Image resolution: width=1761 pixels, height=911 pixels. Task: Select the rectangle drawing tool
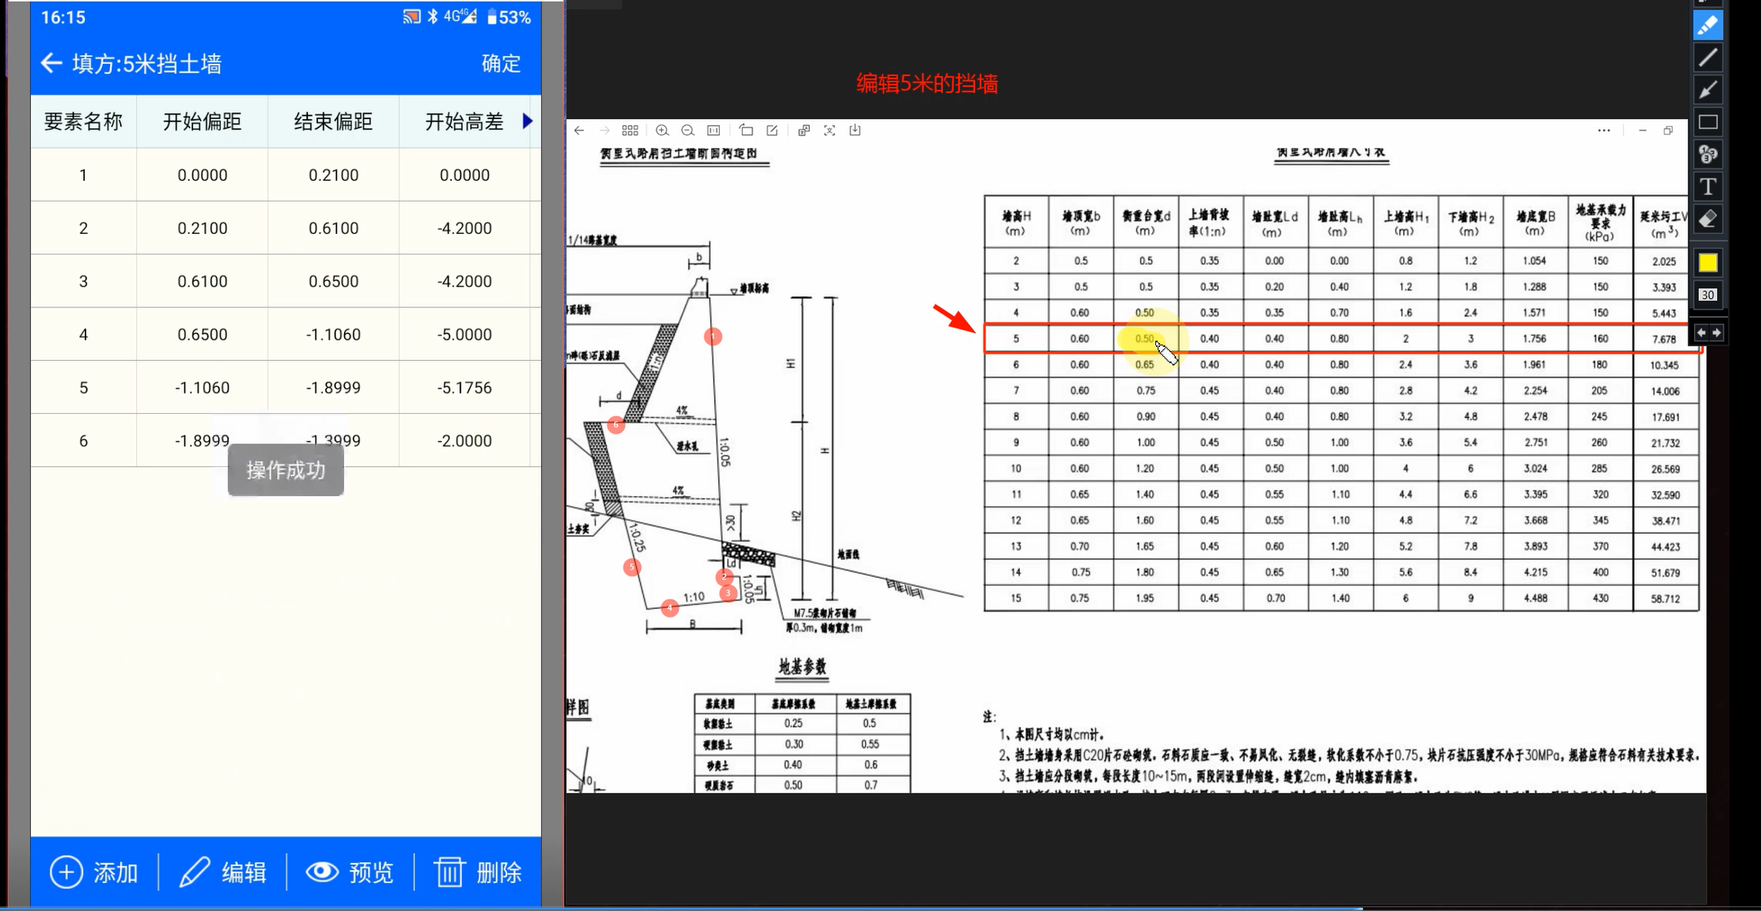pyautogui.click(x=1708, y=122)
